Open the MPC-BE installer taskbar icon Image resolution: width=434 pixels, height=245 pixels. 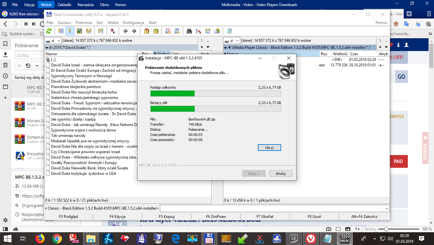click(345, 238)
